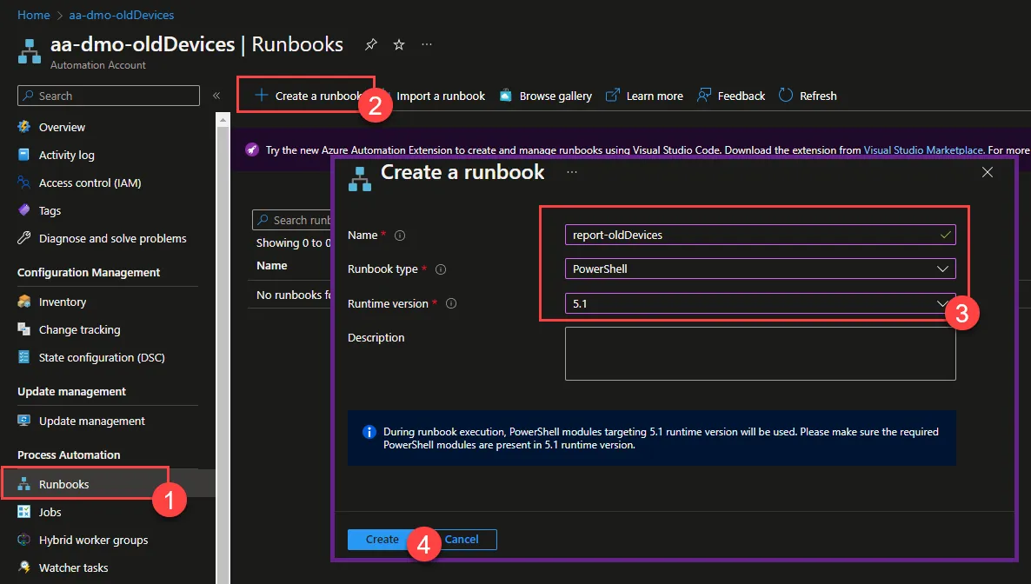Screen dimensions: 1031x584
Task: Open Runbooks in the sidebar
Action: 63,484
